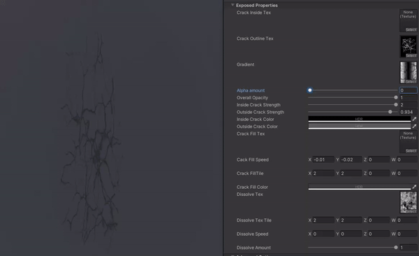Click the Dissolve Speed W field
419x256 pixels.
tap(406, 234)
